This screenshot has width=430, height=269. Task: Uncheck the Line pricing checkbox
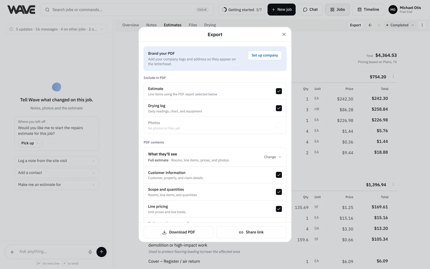279,209
